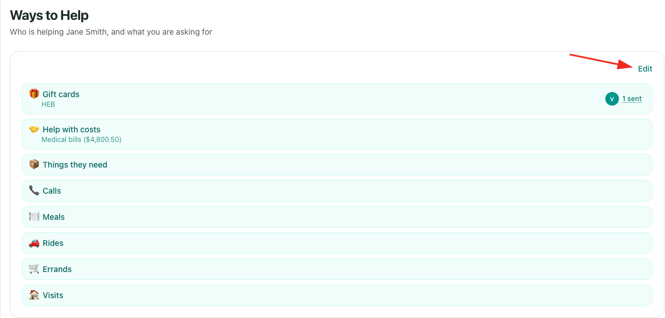Click the plate and cutlery emoji icon
This screenshot has width=665, height=318.
tap(34, 217)
